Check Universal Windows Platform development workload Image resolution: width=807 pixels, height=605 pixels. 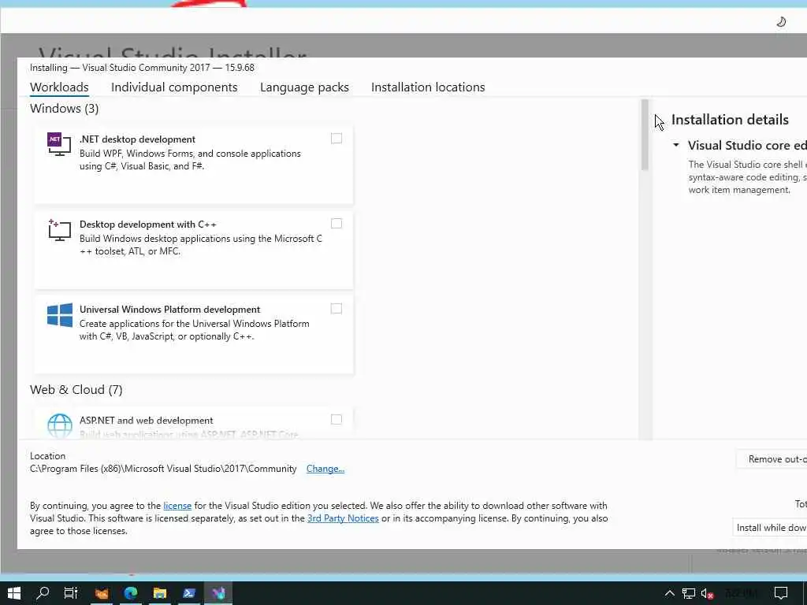[x=336, y=308]
